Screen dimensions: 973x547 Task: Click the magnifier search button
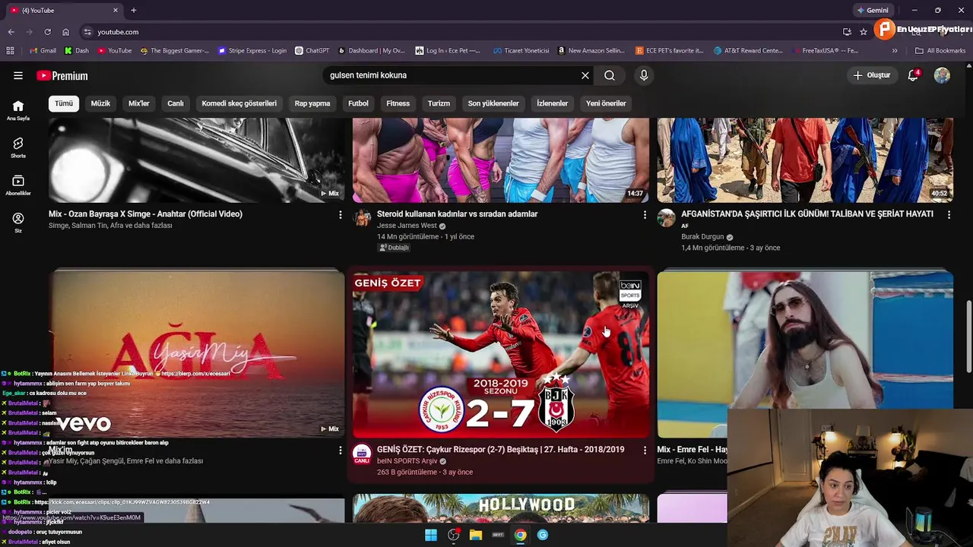[x=610, y=75]
